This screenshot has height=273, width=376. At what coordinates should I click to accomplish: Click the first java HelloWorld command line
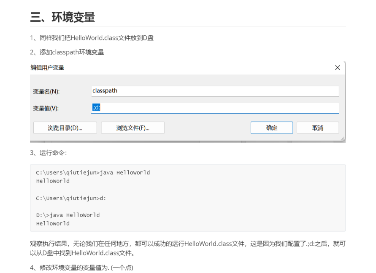tap(93, 172)
